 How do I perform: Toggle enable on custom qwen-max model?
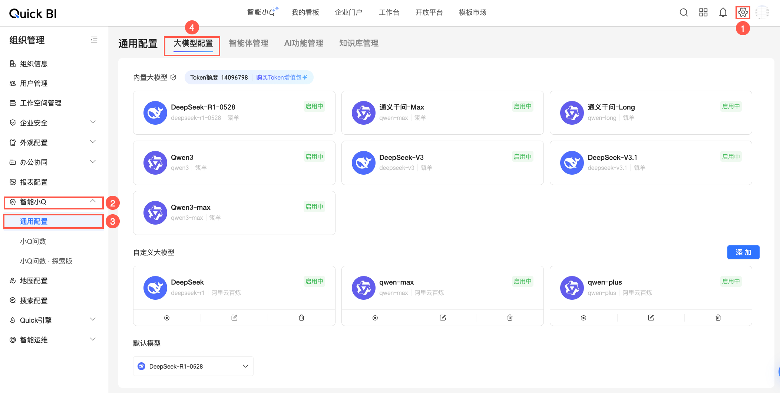[375, 318]
